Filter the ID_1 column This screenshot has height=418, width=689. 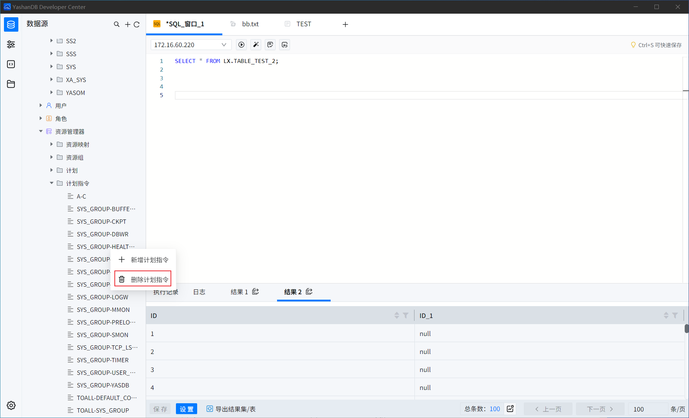click(x=675, y=315)
